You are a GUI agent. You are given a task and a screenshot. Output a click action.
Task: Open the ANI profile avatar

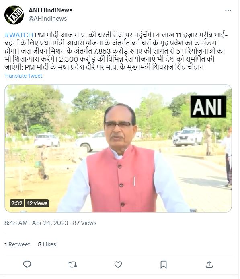(14, 15)
